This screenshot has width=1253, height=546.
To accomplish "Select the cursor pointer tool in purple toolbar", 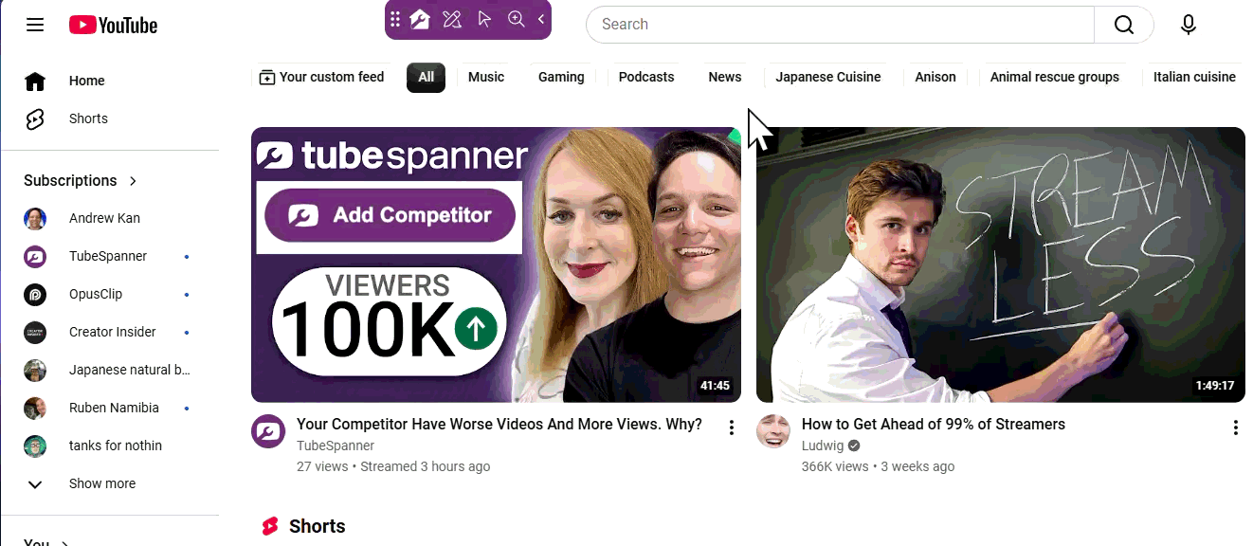I will (484, 19).
